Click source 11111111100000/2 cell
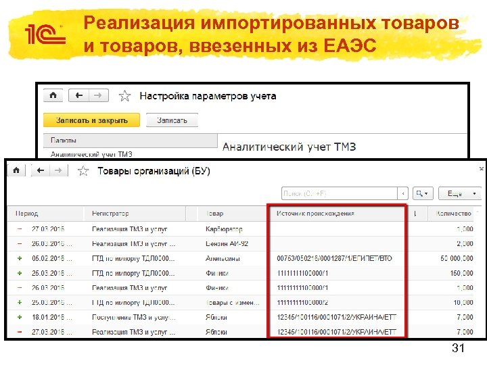 point(302,302)
